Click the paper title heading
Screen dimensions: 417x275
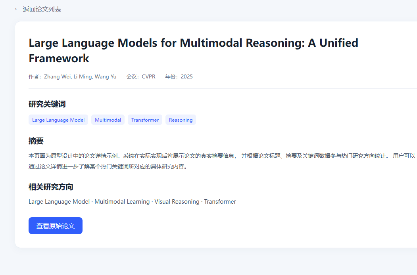pyautogui.click(x=194, y=50)
